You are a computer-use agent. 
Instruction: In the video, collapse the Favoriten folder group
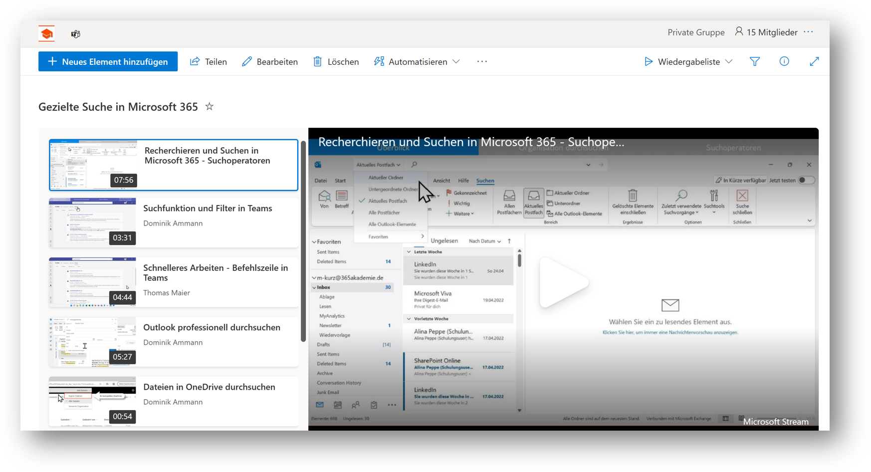tap(314, 242)
